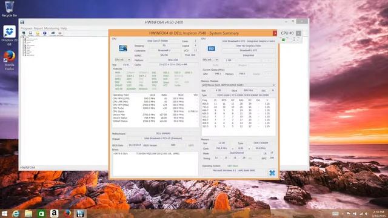Click the DDR3 SDRAM memory type value
388x218 pixels.
pos(261,143)
